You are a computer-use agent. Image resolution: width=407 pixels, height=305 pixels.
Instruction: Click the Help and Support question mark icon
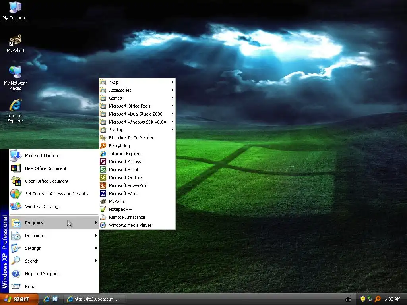[16, 274]
